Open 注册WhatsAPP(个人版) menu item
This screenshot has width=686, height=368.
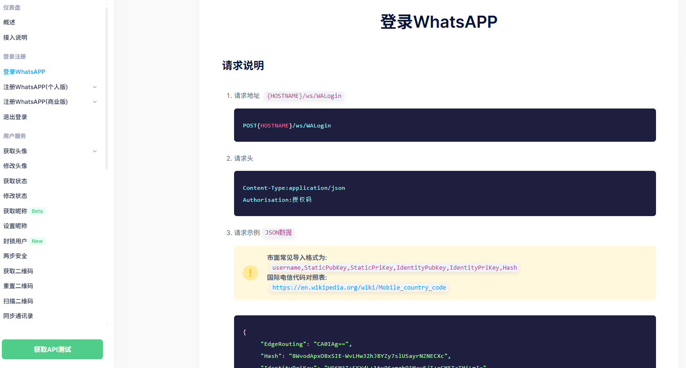36,87
